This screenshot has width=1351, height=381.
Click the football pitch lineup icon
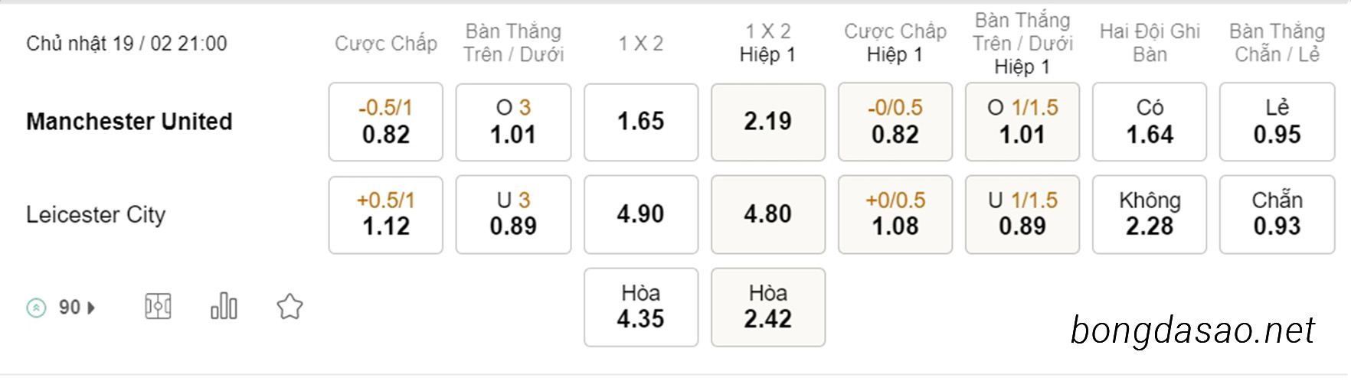tap(158, 307)
